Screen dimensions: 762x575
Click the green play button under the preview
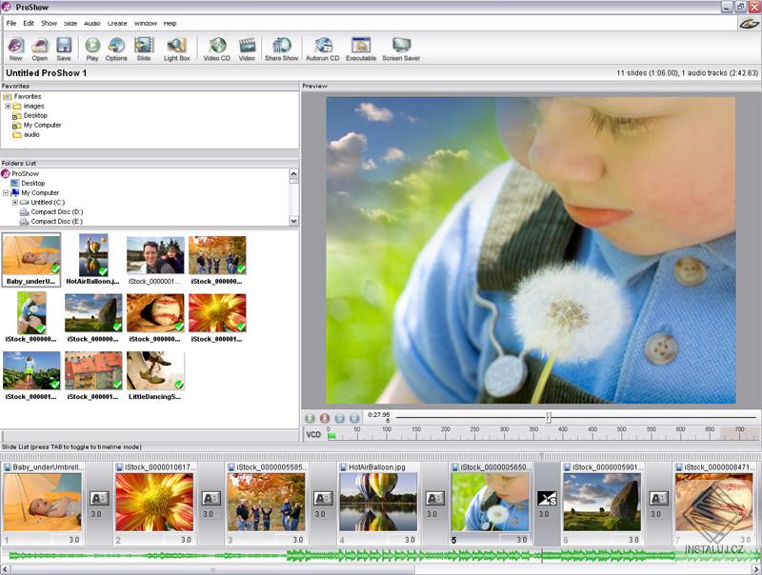click(x=310, y=418)
